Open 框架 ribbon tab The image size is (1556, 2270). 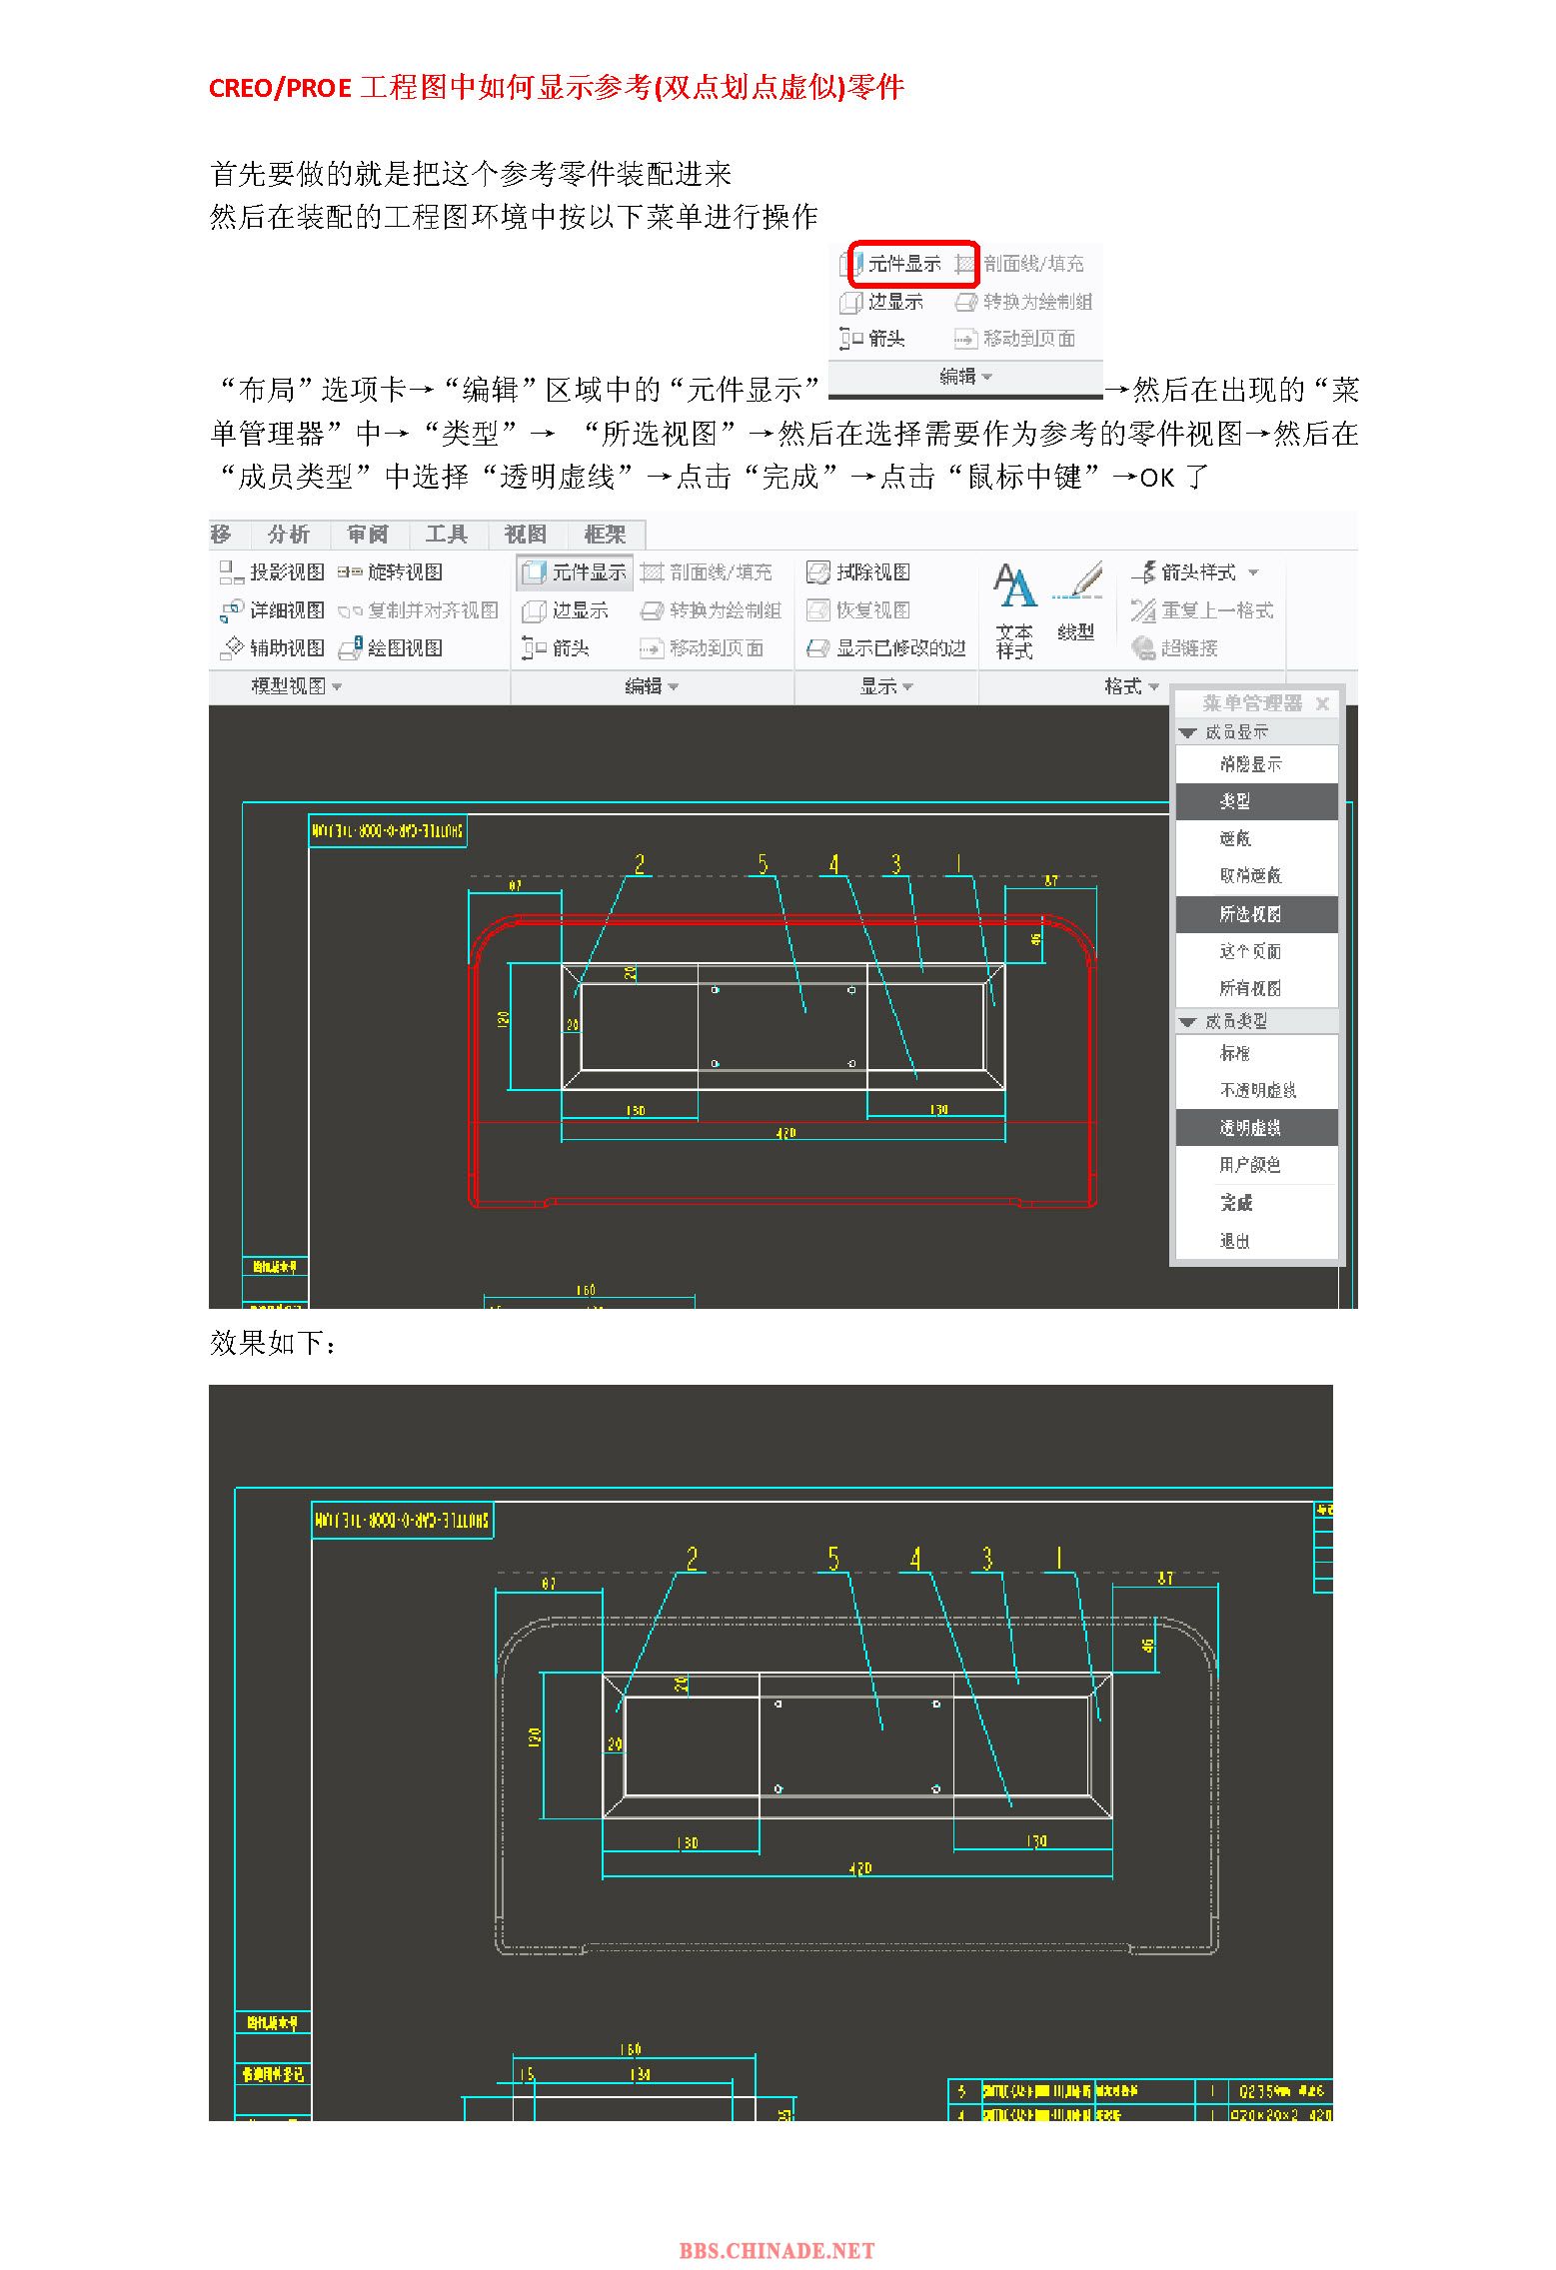tap(606, 535)
